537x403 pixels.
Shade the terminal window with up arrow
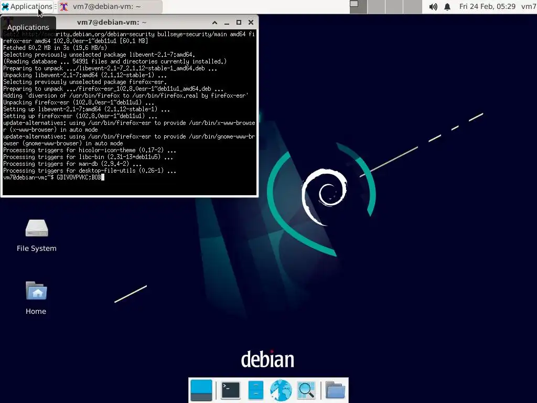click(214, 23)
